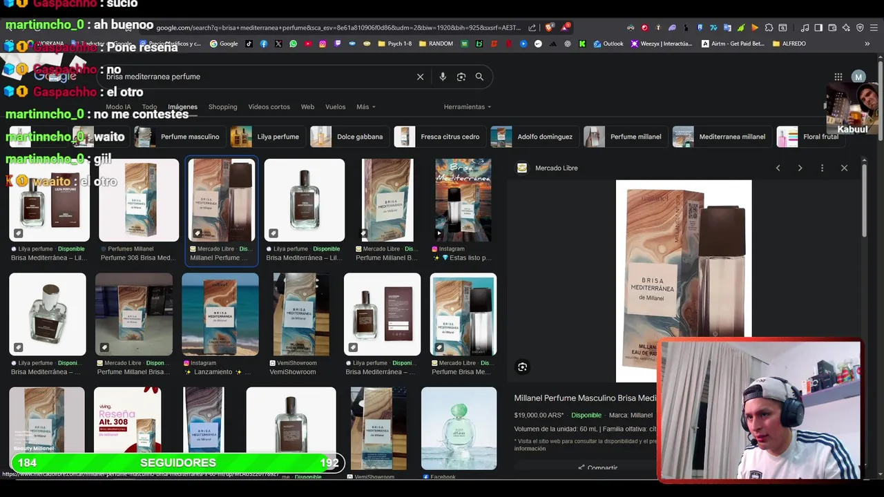Close the image preview panel
Image resolution: width=884 pixels, height=497 pixels.
pyautogui.click(x=844, y=168)
